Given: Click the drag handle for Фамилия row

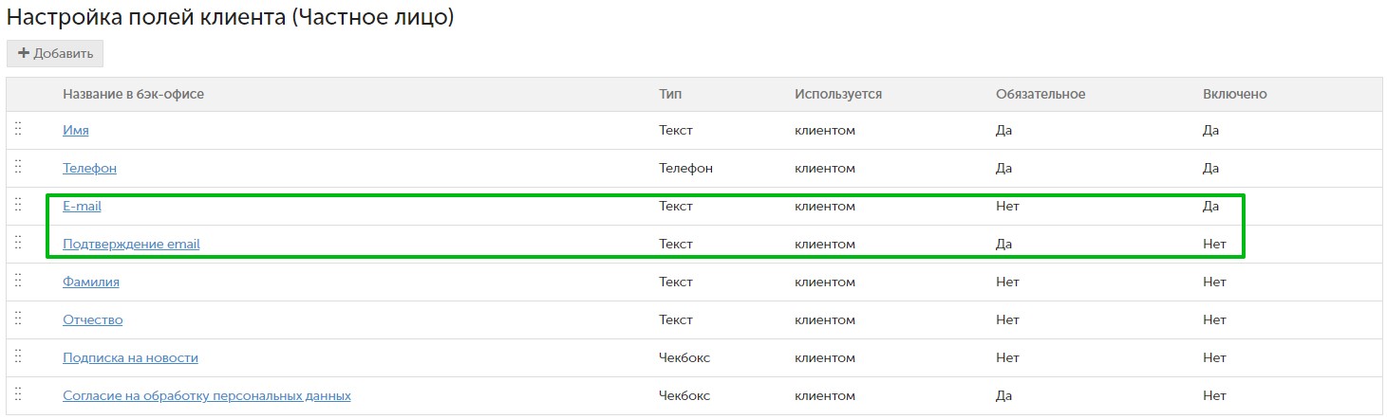Looking at the screenshot, I should click(x=18, y=281).
